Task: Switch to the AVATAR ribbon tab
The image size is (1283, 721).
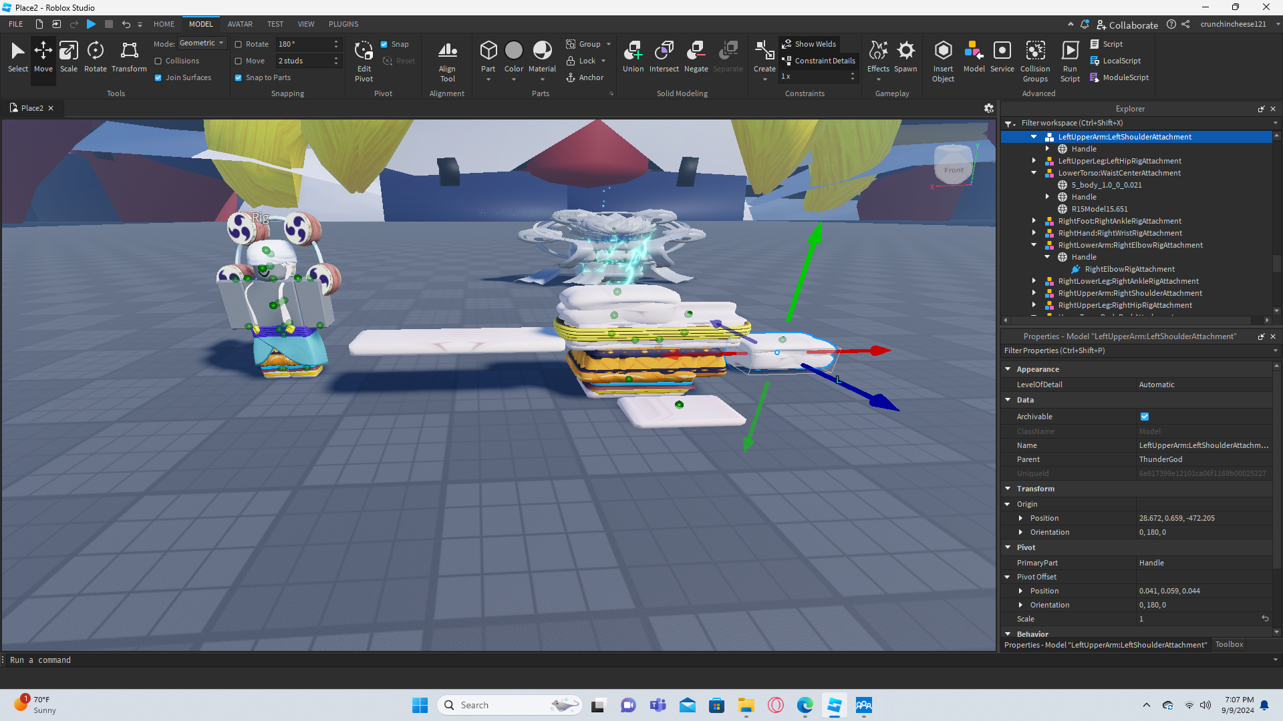Action: tap(240, 24)
